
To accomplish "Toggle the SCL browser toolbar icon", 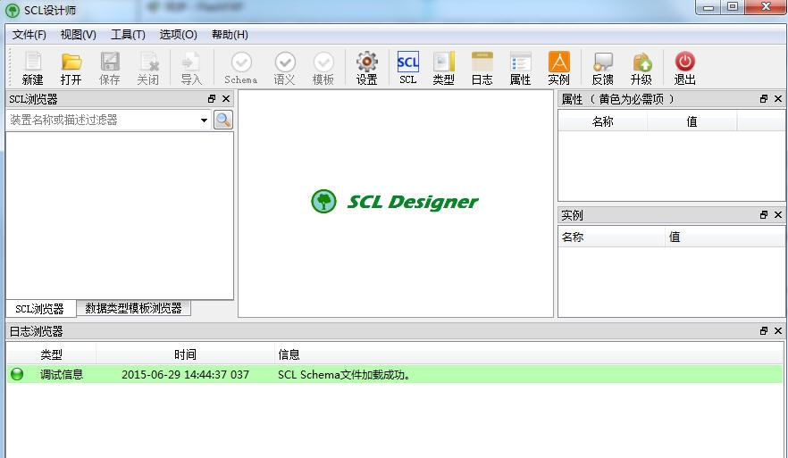I will point(408,68).
